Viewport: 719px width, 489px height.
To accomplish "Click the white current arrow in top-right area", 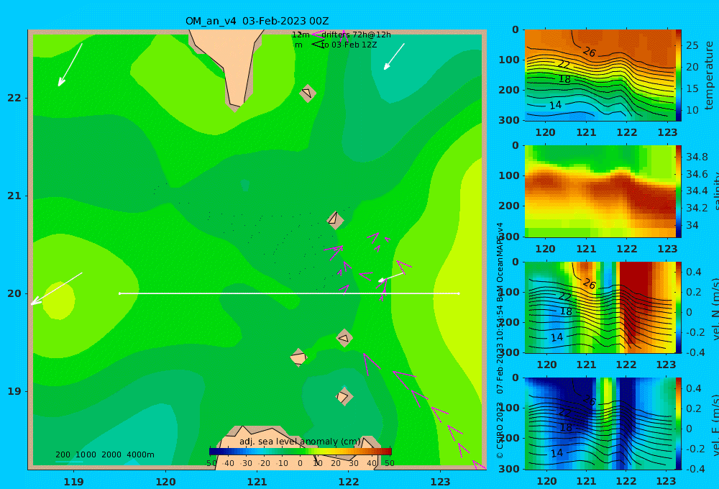I will pos(394,56).
